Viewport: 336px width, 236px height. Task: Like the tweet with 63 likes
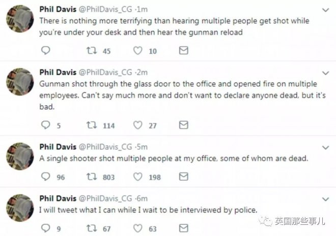tap(137, 229)
